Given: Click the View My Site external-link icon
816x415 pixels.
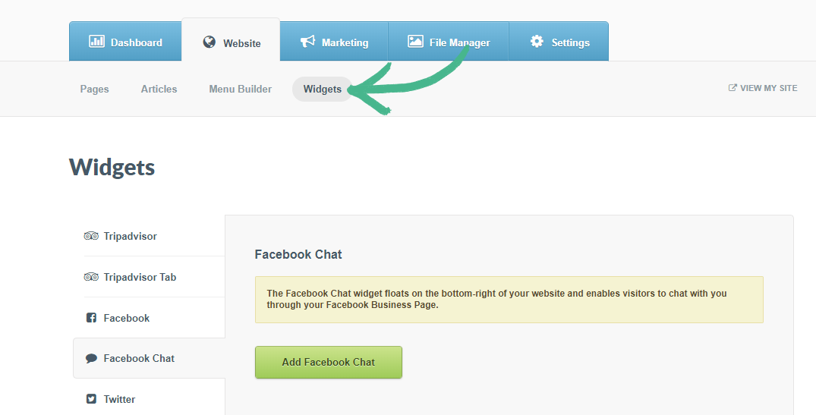Looking at the screenshot, I should coord(733,88).
